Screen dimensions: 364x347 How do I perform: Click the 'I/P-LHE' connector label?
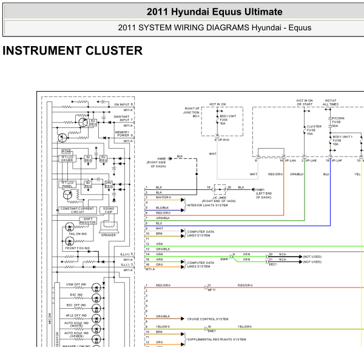311,161
